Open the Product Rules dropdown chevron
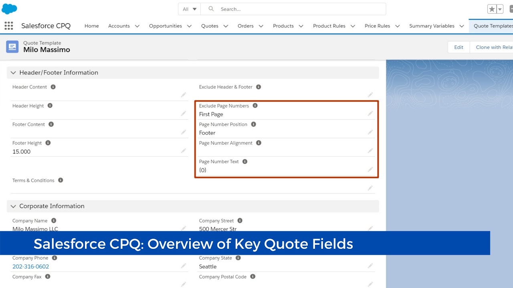 pyautogui.click(x=353, y=26)
